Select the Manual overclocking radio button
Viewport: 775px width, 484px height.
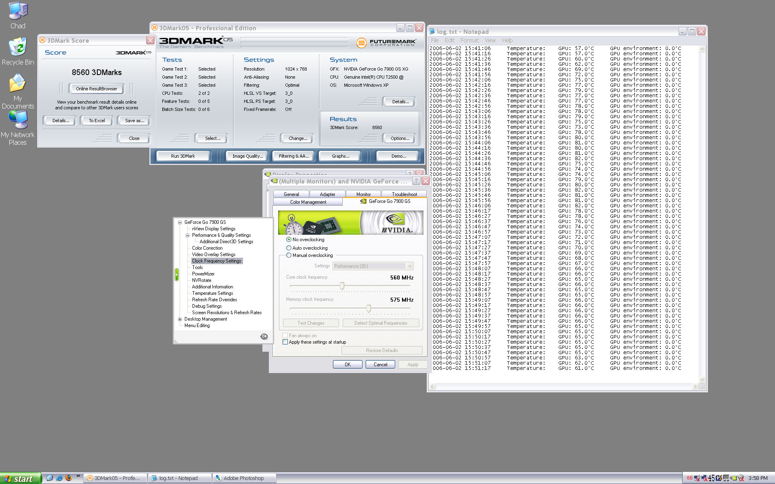click(289, 255)
